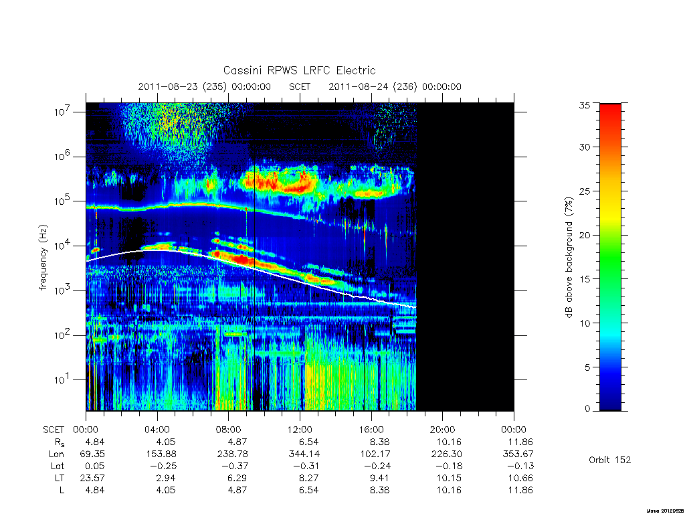Click the local time value 10.66
Screen dimensions: 685x514
520,478
